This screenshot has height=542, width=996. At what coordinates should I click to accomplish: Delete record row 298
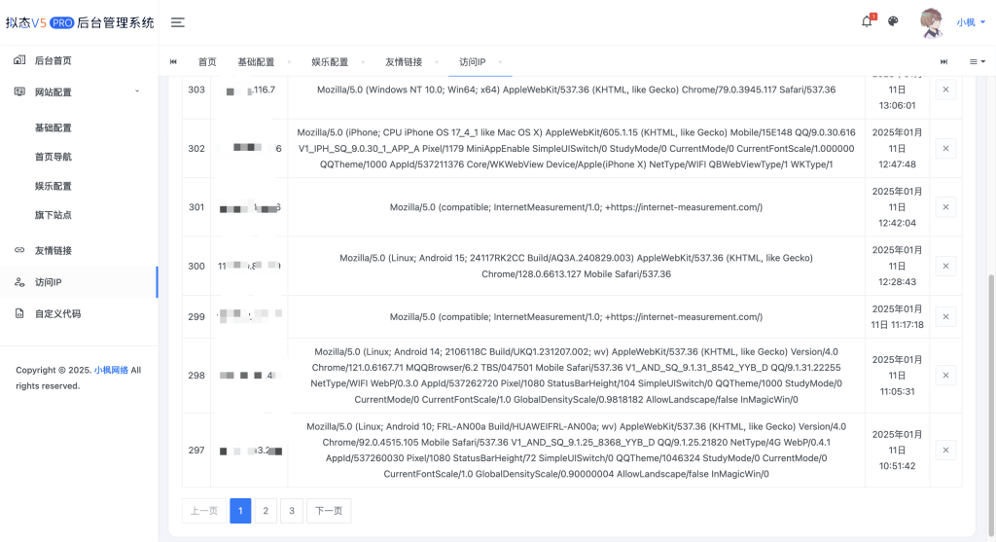click(x=945, y=376)
